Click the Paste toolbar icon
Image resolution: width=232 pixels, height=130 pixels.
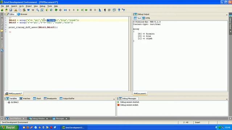point(24,10)
